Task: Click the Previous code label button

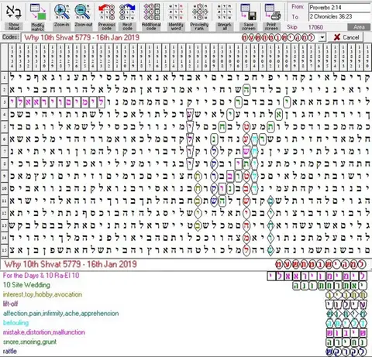Action: [106, 26]
